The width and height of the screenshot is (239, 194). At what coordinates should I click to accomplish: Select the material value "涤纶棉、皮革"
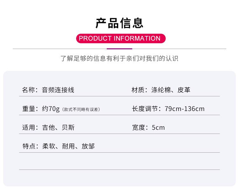[x=171, y=90]
